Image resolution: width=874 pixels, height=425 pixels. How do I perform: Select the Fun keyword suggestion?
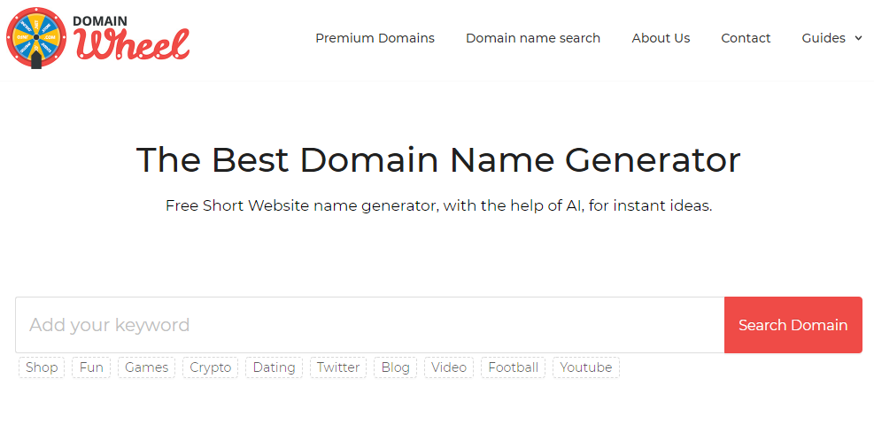point(91,367)
